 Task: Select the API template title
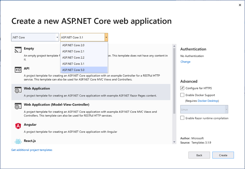tap(26, 68)
